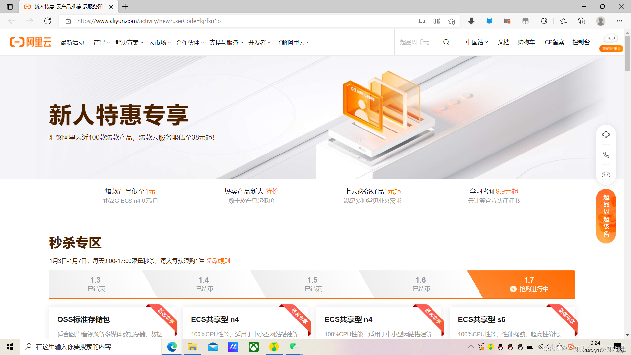The width and height of the screenshot is (631, 355).
Task: Open the 中国站 region dropdown
Action: pyautogui.click(x=477, y=42)
